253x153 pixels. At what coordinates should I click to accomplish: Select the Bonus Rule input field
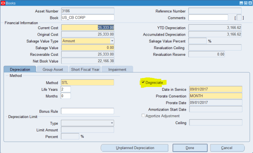(88, 111)
